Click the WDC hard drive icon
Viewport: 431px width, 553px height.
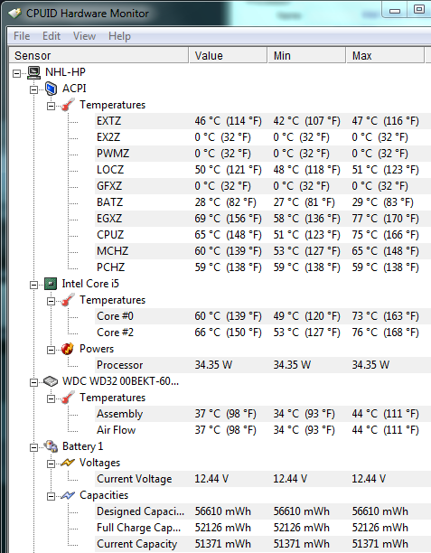click(51, 381)
